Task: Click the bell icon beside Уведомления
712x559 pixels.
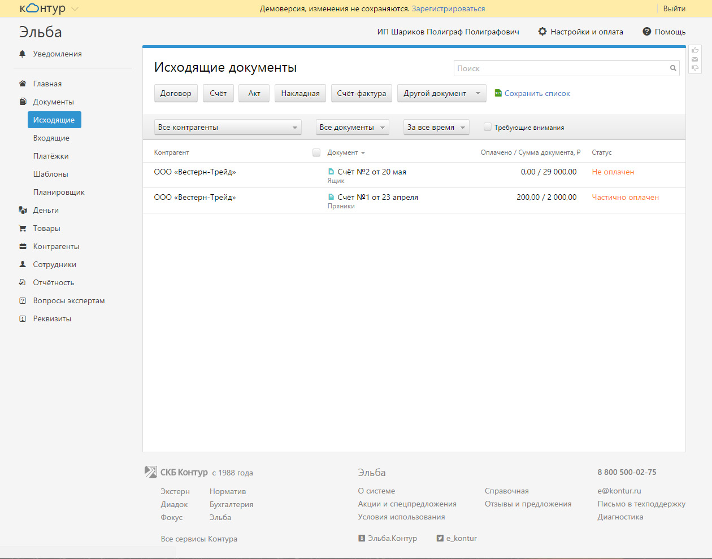Action: [x=23, y=54]
